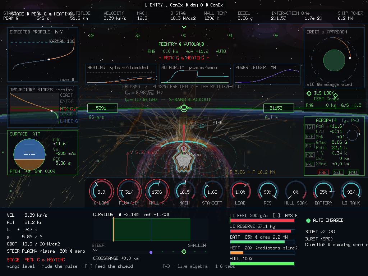Click the heading marker chevron at 00
368x276 pixels.
pyautogui.click(x=184, y=27)
